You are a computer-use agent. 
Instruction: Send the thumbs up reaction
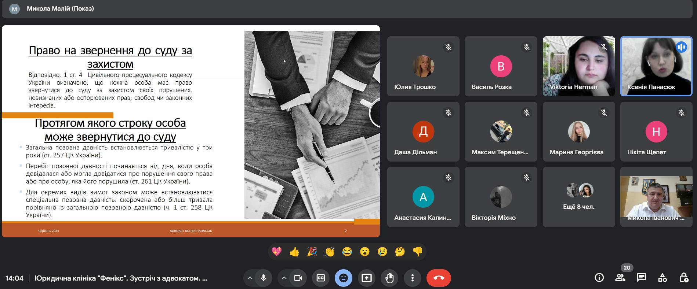click(294, 252)
